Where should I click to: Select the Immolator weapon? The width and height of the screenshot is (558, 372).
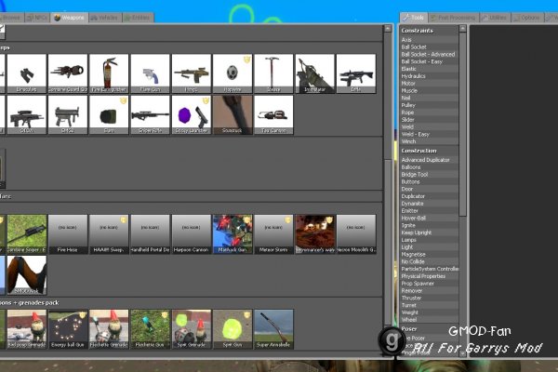[x=315, y=73]
